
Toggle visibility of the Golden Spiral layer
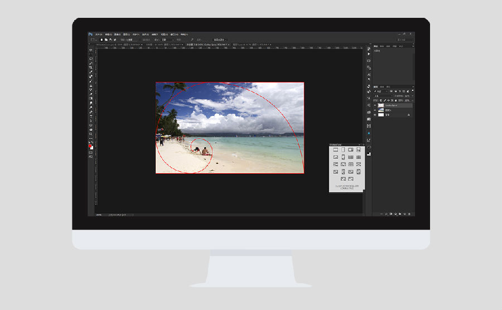pyautogui.click(x=375, y=105)
